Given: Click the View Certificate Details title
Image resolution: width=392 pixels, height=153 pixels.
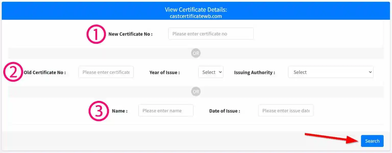Looking at the screenshot, I should (x=196, y=9).
